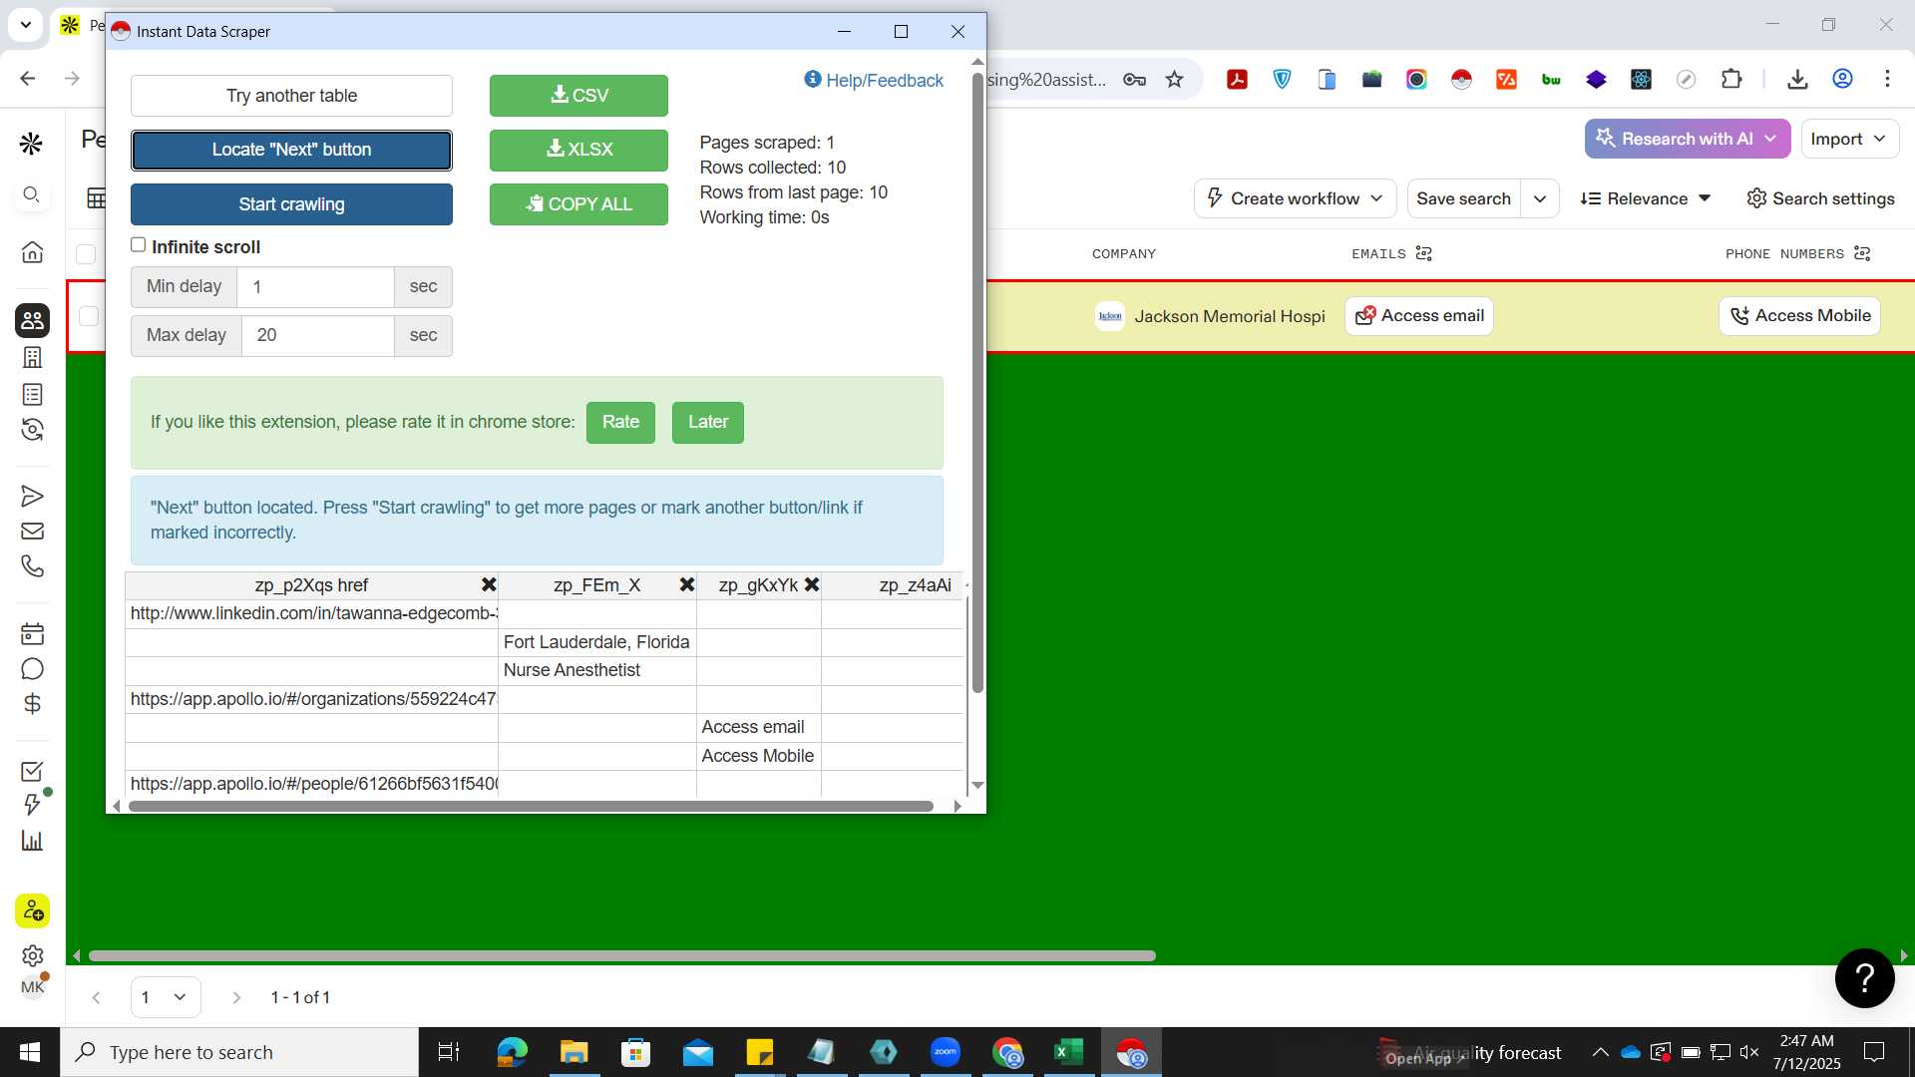
Task: Click the scraper vertical scrollbar
Action: (x=977, y=383)
